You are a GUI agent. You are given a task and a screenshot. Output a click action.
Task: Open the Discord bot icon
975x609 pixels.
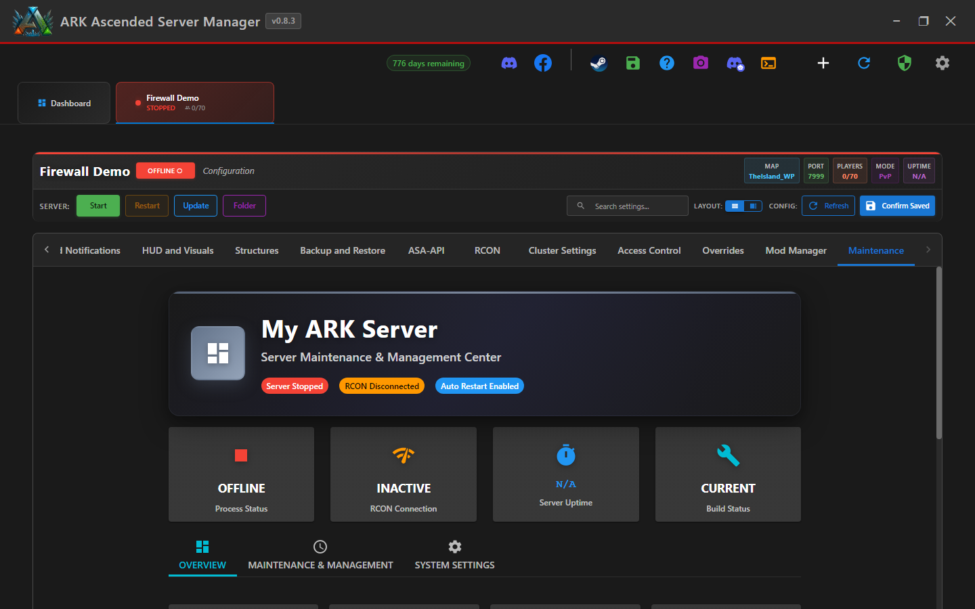[x=735, y=64]
